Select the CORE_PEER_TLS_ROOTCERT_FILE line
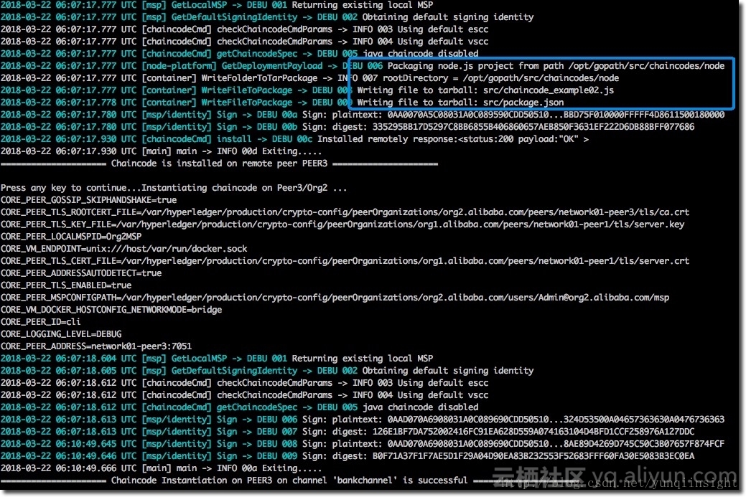The image size is (746, 497). [345, 212]
